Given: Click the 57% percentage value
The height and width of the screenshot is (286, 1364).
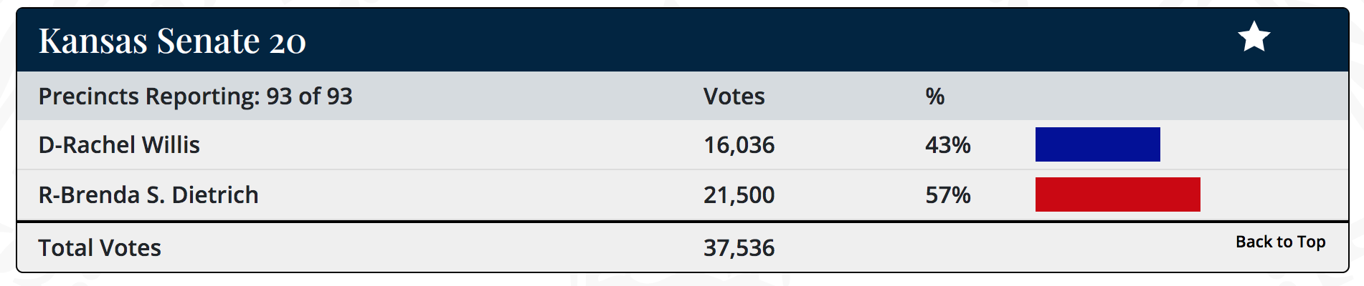Looking at the screenshot, I should pos(947,194).
